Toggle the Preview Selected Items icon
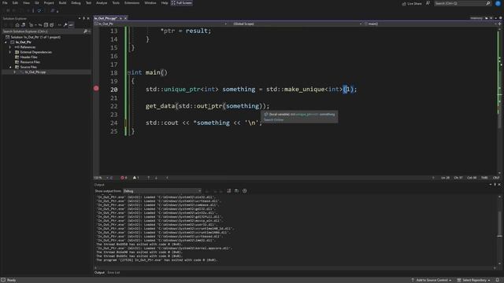Screen dimensions: 504x283 coord(71,25)
